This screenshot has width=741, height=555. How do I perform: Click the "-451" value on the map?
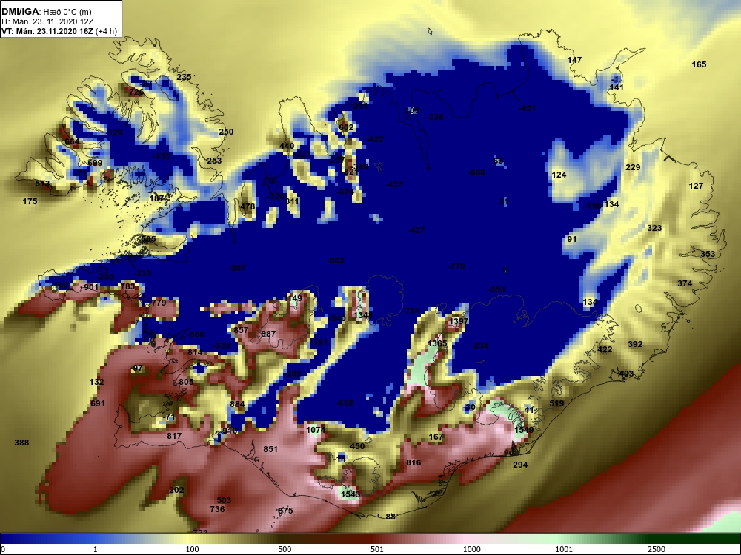tap(528, 108)
